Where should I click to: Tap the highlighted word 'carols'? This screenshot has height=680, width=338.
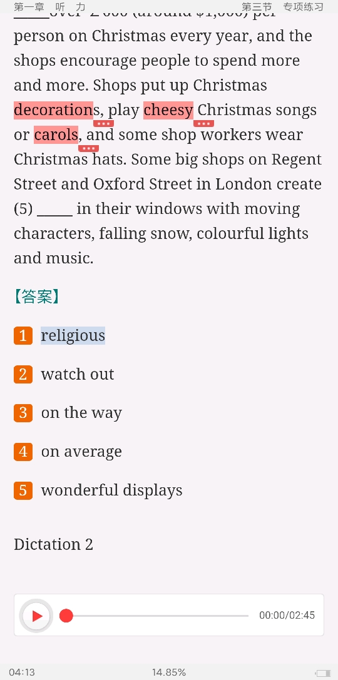point(56,135)
